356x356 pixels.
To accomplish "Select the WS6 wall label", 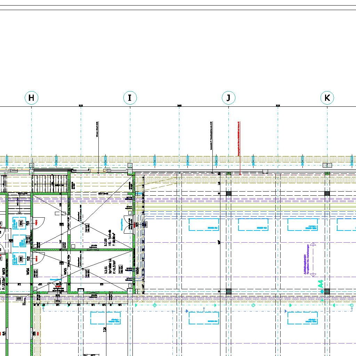I will [x=138, y=271].
